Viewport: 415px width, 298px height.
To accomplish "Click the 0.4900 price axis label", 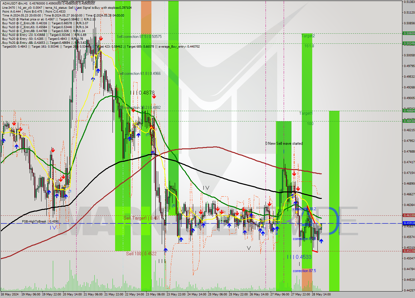I will (409, 98).
